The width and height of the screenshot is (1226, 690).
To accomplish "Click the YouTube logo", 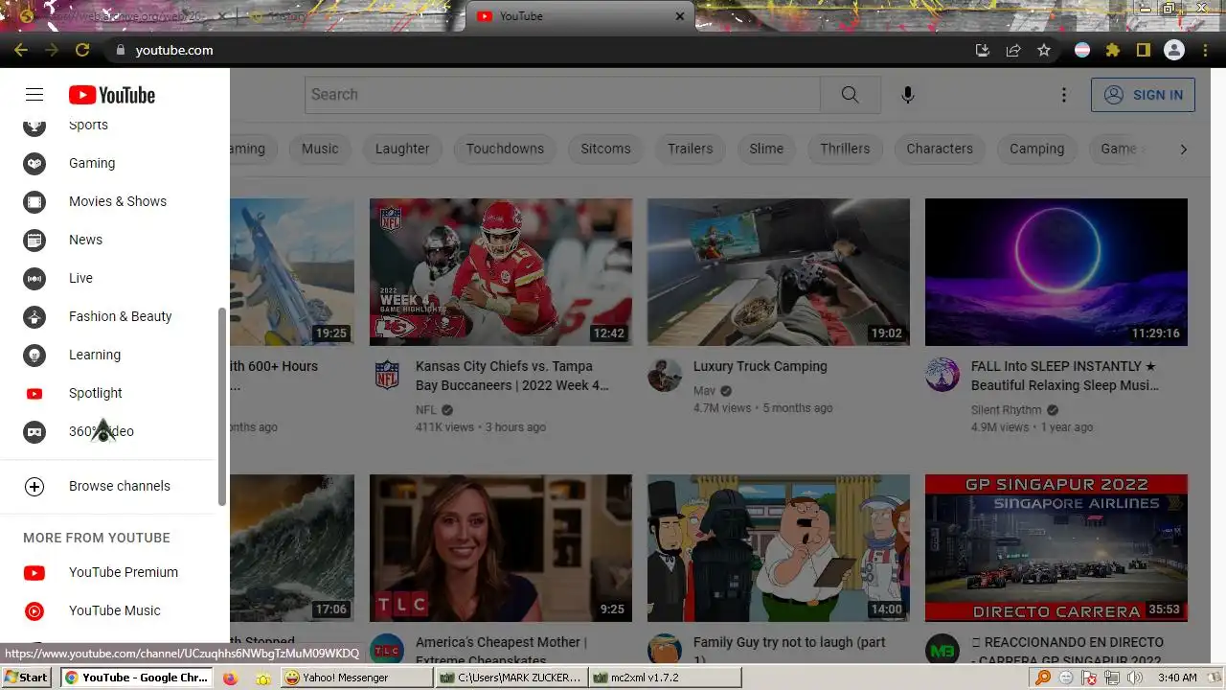I will (x=111, y=95).
